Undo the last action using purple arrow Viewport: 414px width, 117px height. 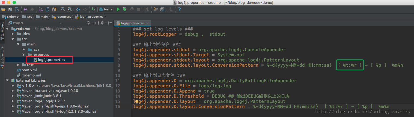tap(26, 9)
